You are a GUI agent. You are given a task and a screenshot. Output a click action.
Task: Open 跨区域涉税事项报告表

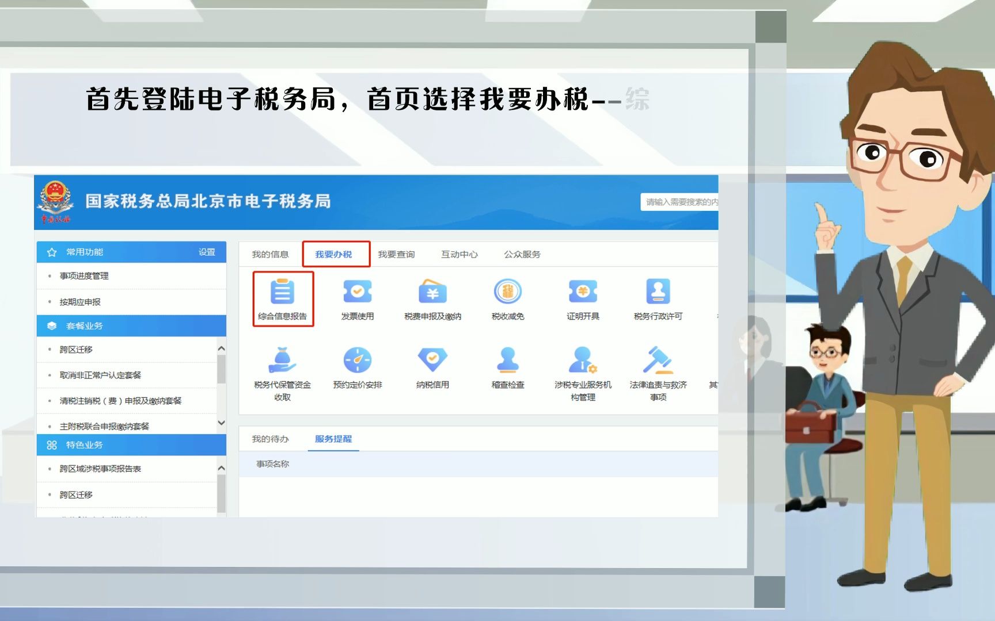point(100,469)
